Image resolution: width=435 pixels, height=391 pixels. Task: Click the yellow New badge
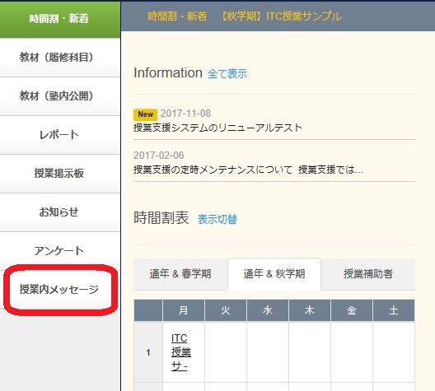coord(145,114)
